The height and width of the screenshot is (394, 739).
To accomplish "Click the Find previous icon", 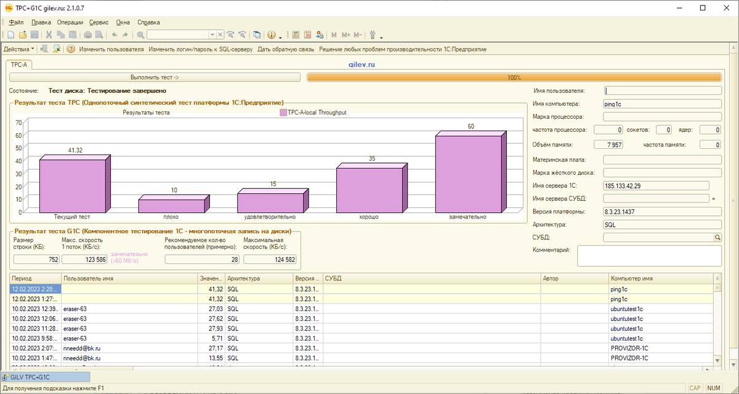I will 243,35.
